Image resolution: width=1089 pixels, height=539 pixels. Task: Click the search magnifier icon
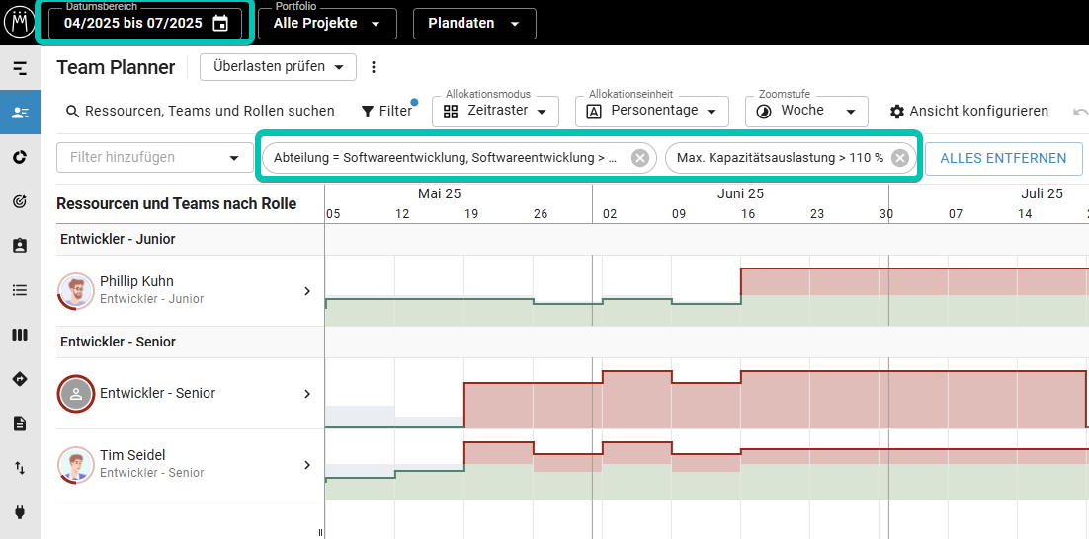(72, 111)
